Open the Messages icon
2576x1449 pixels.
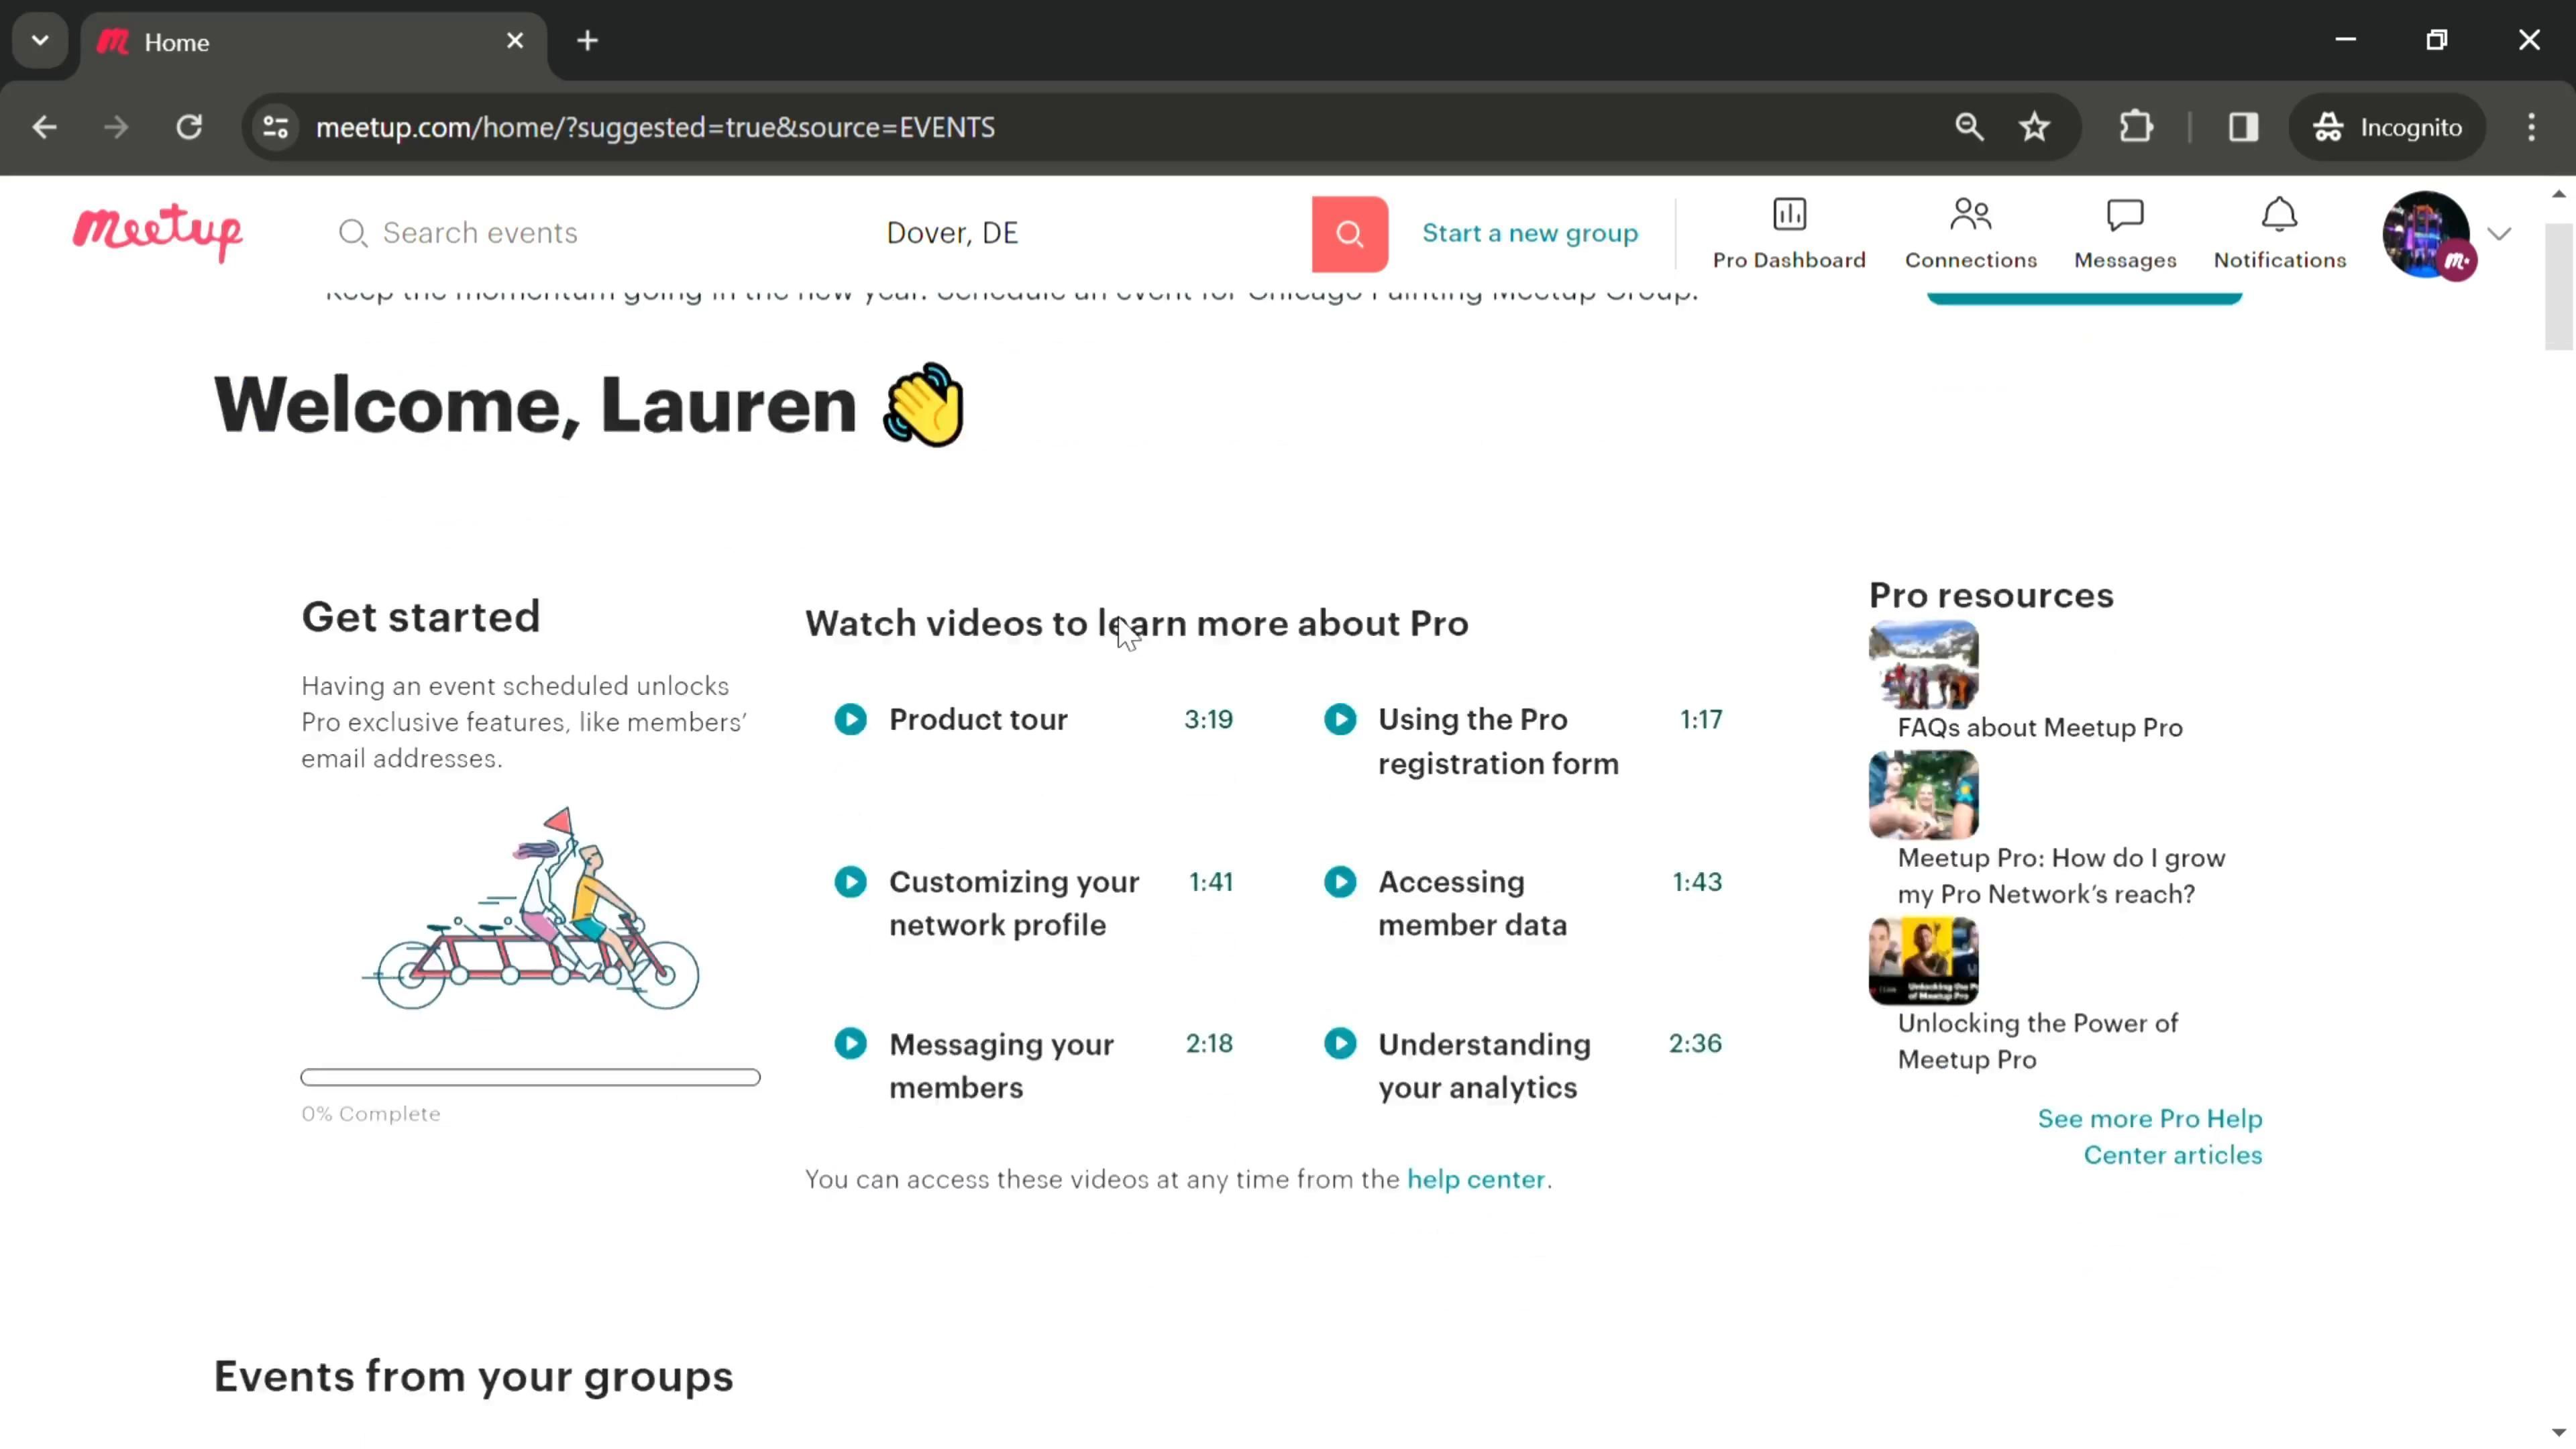click(2124, 215)
